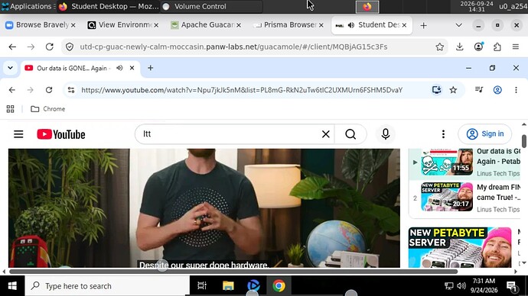Open Chrome three-dot menu
This screenshot has height=296, width=528.
coord(516,90)
